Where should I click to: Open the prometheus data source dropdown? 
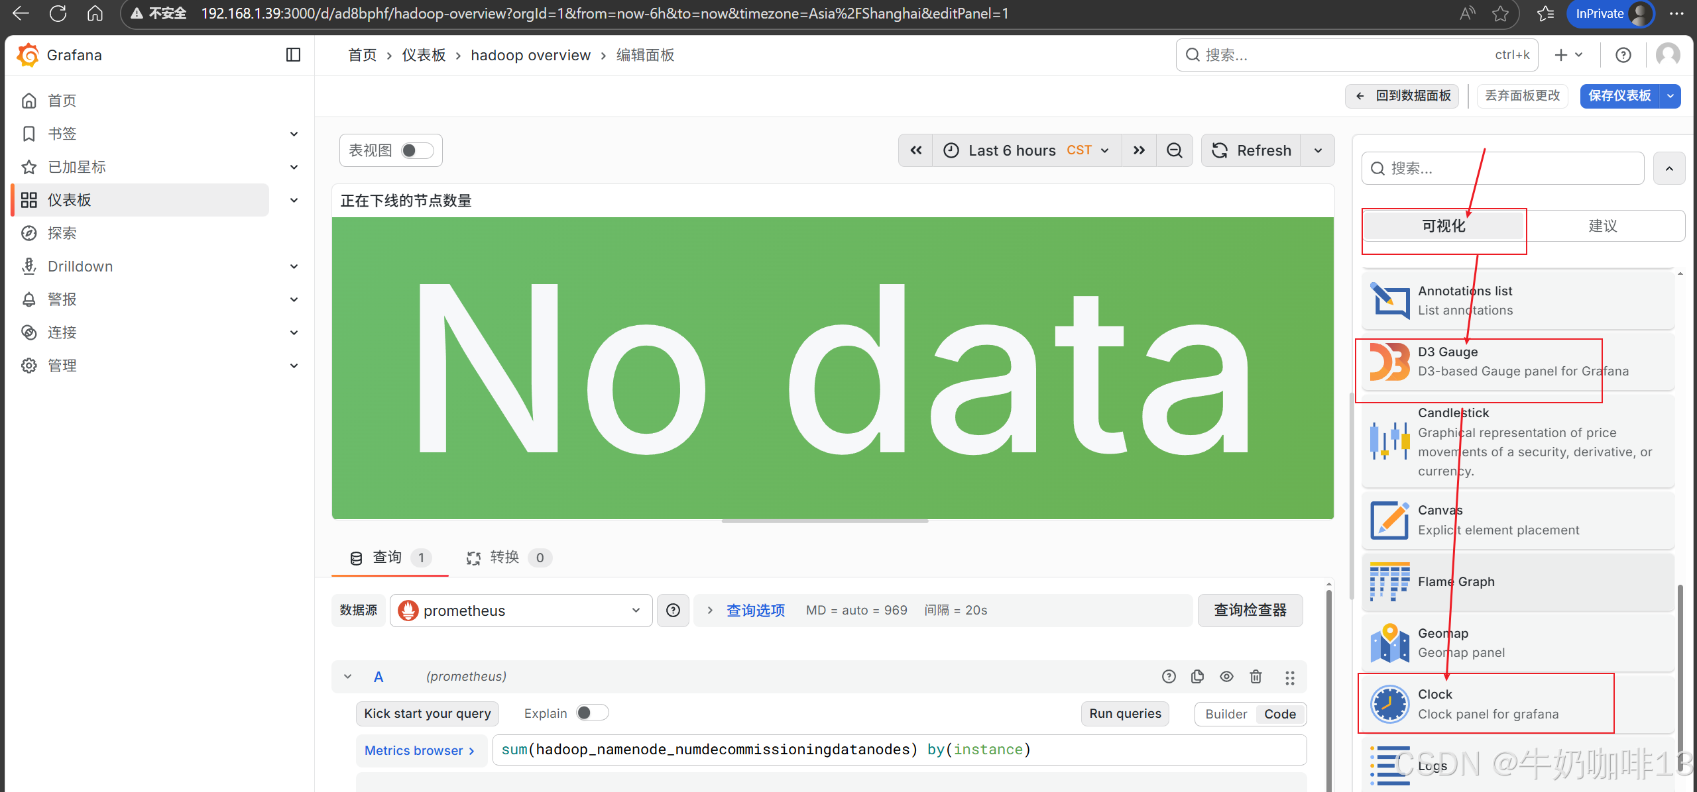521,611
